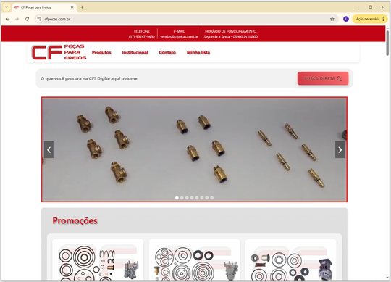Image resolution: width=391 pixels, height=282 pixels.
Task: Click the CF Peças para Freios logo
Action: tap(59, 52)
